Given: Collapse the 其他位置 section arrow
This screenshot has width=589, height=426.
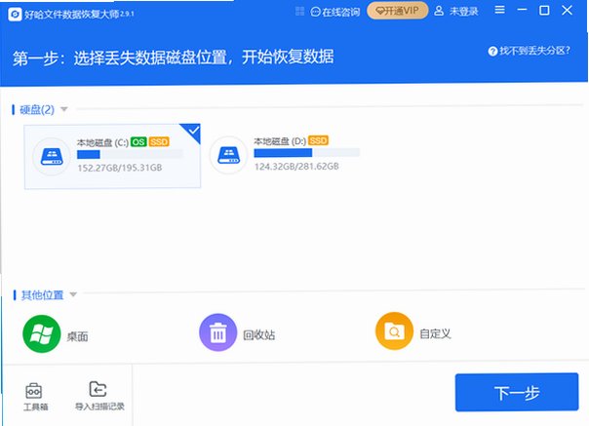Looking at the screenshot, I should pos(73,294).
